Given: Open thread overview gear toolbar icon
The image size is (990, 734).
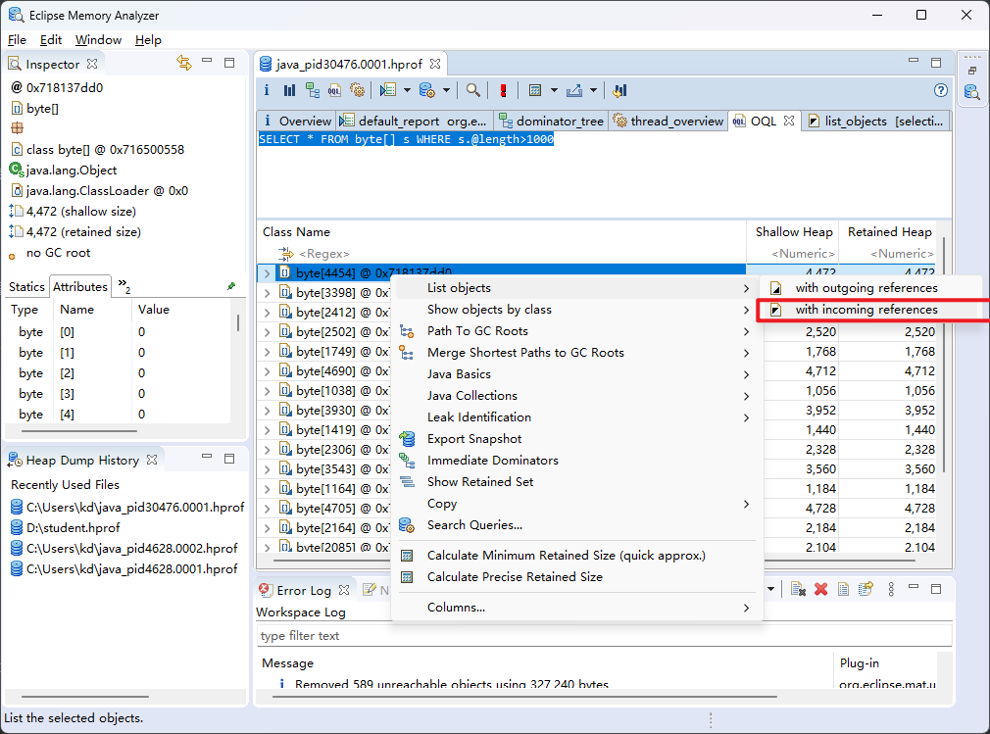Looking at the screenshot, I should [358, 90].
